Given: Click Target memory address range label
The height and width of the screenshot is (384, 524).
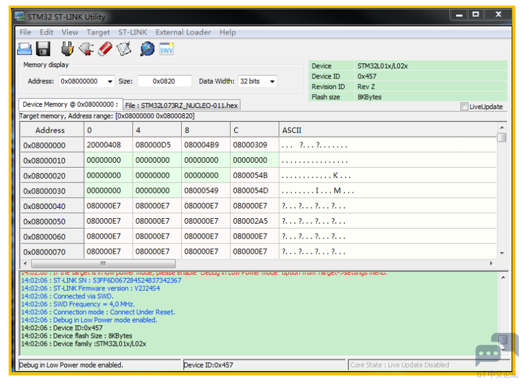Looking at the screenshot, I should pyautogui.click(x=107, y=116).
